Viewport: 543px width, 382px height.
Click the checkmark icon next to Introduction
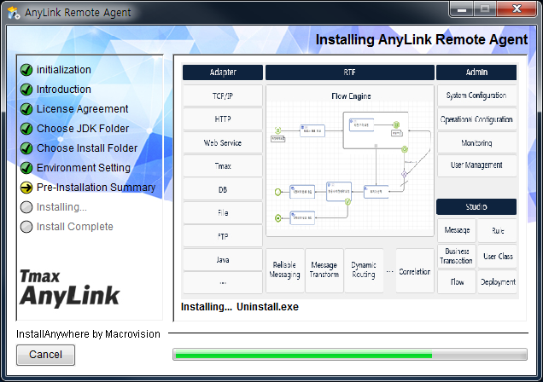[26, 90]
